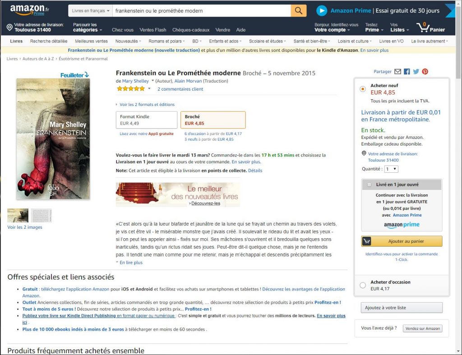
Task: Open the Romans et polars menu
Action: [166, 41]
